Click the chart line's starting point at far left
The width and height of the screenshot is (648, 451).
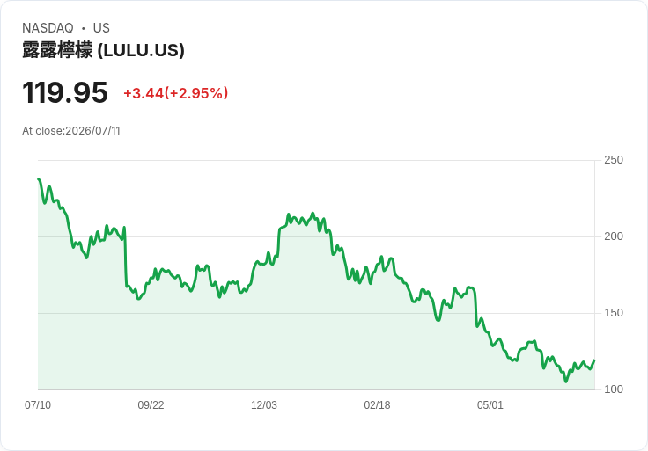click(39, 179)
